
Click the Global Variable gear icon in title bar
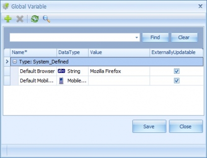pos(6,6)
